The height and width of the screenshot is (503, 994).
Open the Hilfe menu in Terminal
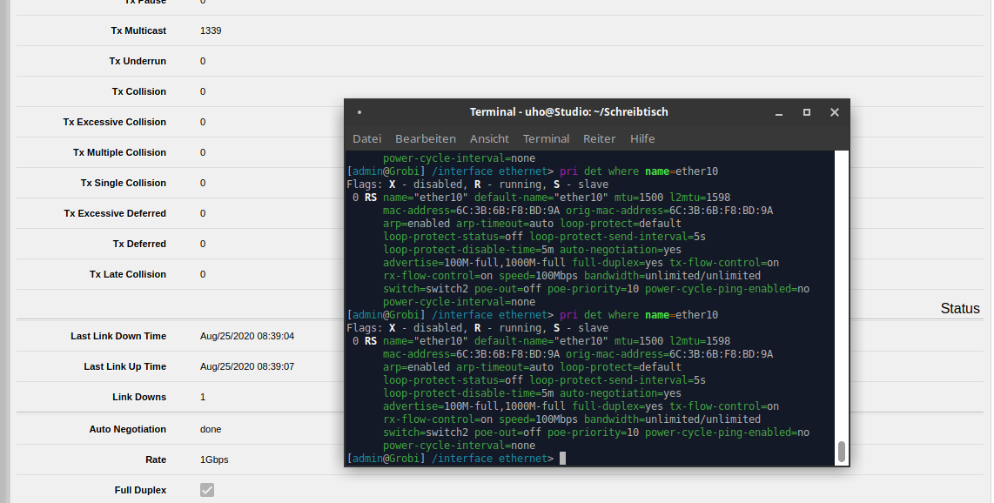[x=642, y=138]
